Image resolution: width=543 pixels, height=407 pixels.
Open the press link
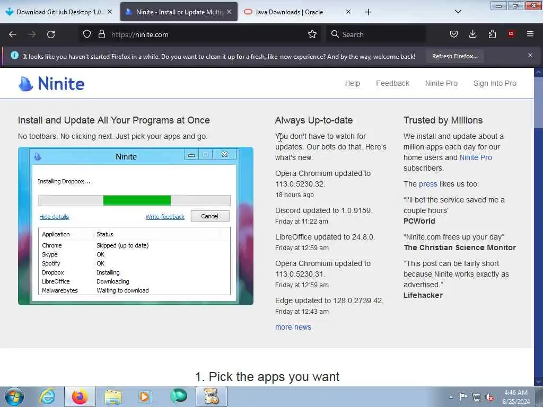click(428, 184)
